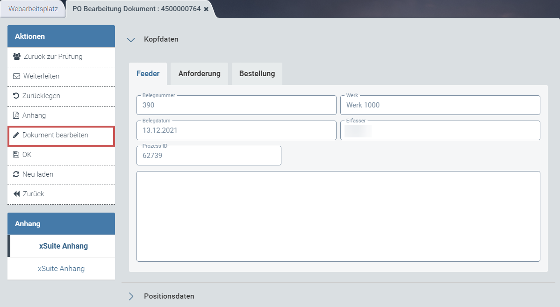Viewport: 560px width, 307px height.
Task: Select the Weiterleiten envelope icon
Action: coord(15,76)
